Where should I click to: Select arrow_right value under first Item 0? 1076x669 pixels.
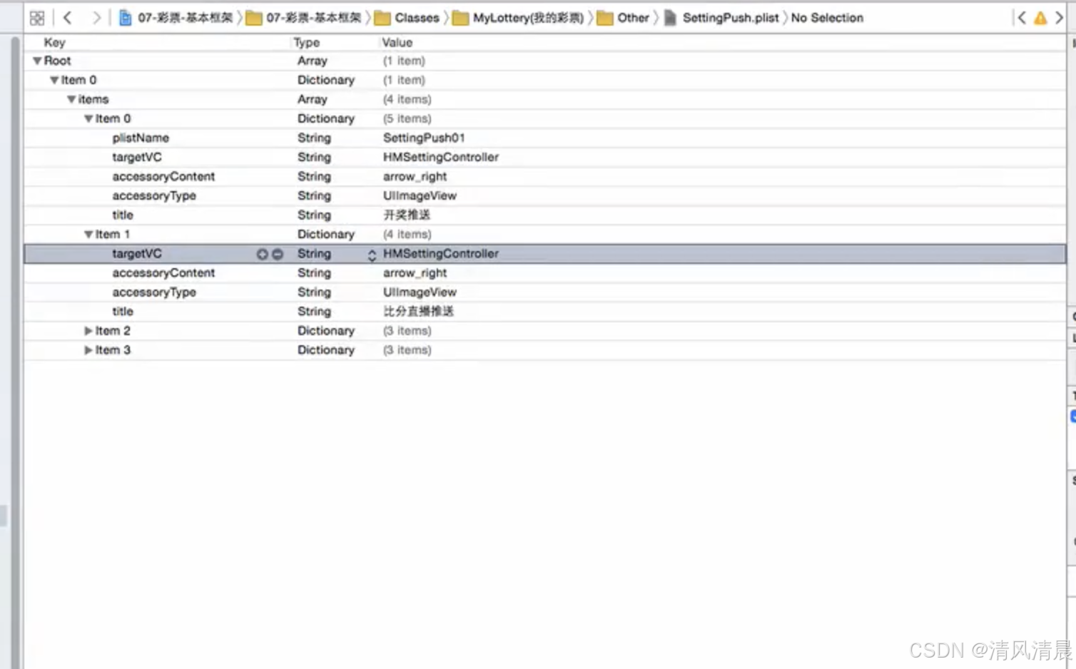point(415,177)
